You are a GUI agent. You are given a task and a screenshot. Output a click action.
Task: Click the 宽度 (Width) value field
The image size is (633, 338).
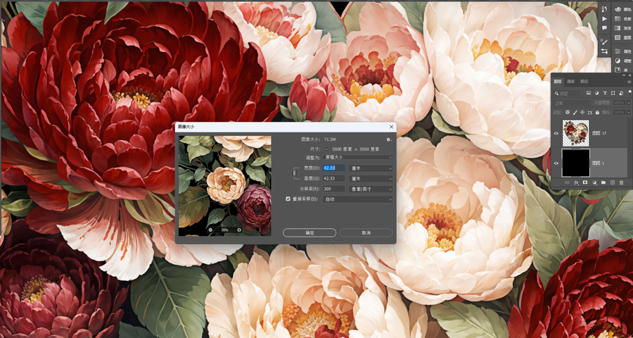[x=333, y=168]
